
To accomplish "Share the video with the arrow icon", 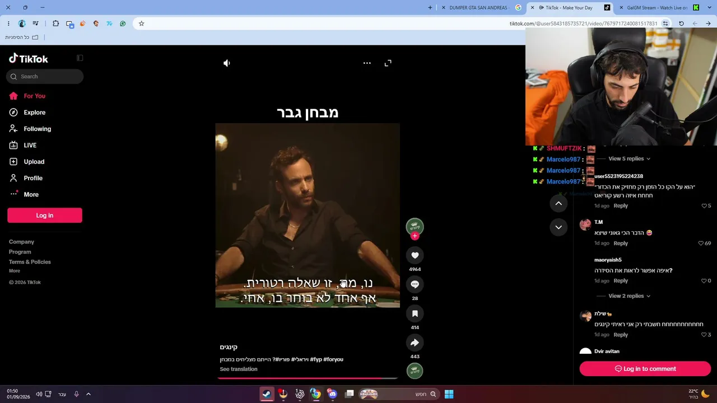I will coord(415,343).
